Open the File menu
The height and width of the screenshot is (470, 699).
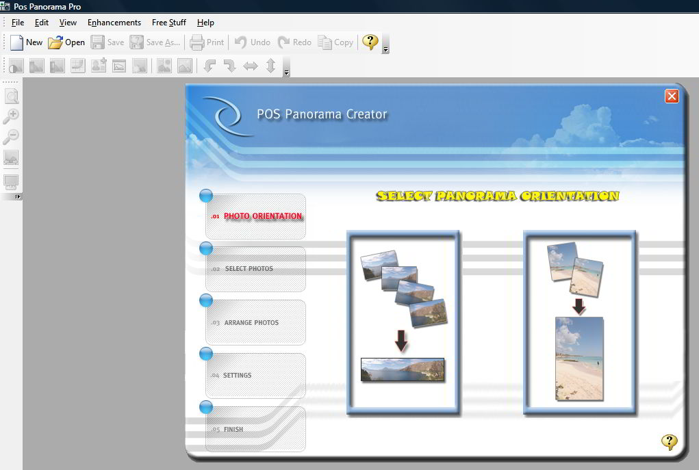(18, 23)
